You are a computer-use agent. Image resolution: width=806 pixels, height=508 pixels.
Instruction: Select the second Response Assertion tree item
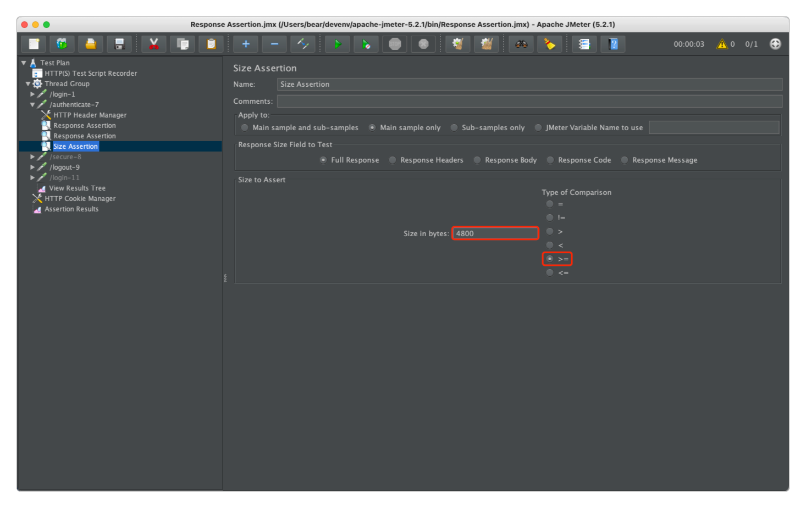click(x=85, y=136)
